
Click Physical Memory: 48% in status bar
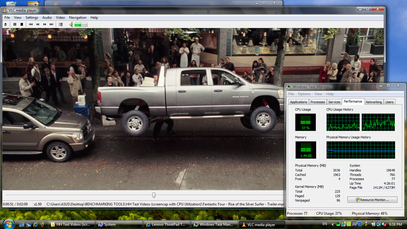click(369, 213)
